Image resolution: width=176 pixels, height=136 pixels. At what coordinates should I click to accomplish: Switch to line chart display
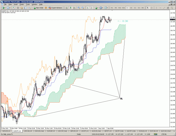point(74,8)
